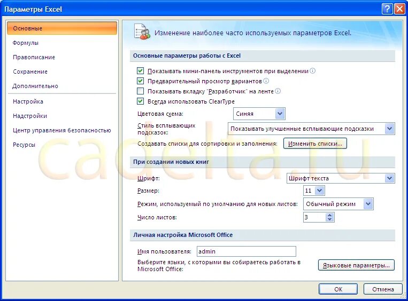This screenshot has width=408, height=301.
Task: Click the info icon beside mini-panel option
Action: pos(313,70)
